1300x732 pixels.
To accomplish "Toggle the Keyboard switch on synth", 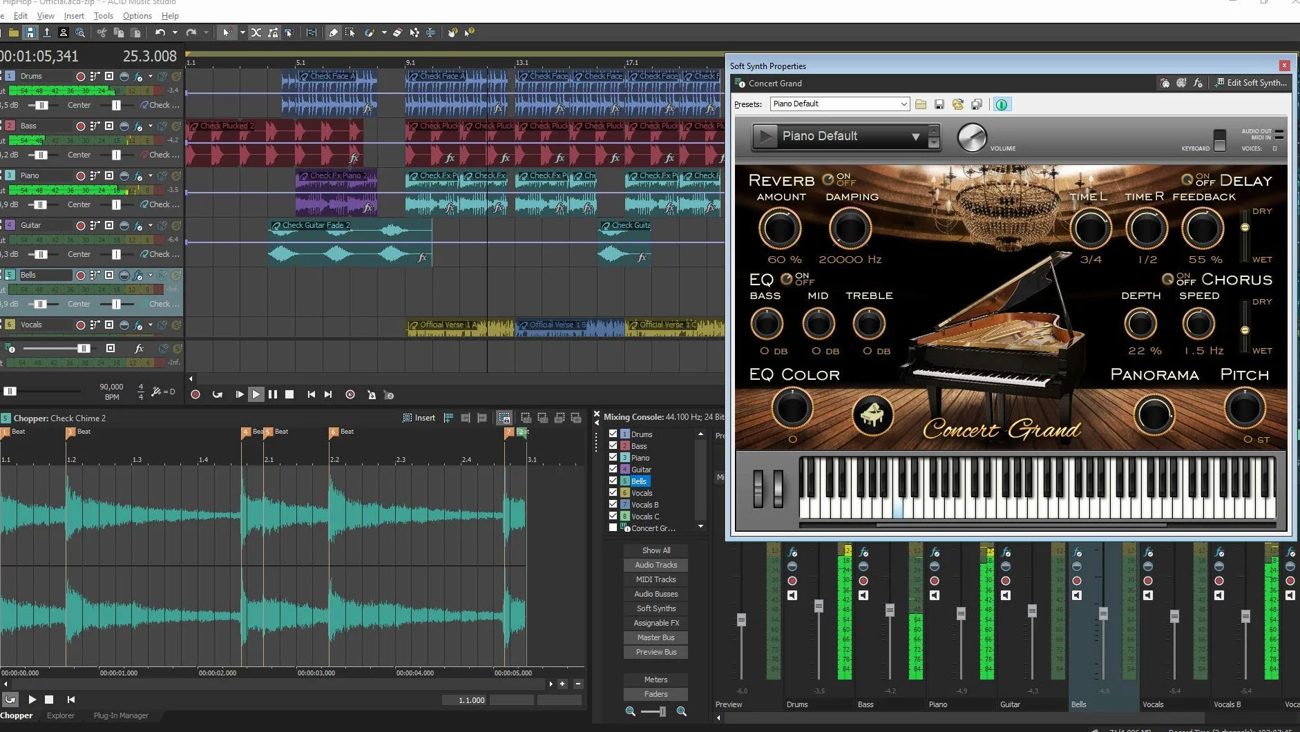I will pyautogui.click(x=1220, y=140).
